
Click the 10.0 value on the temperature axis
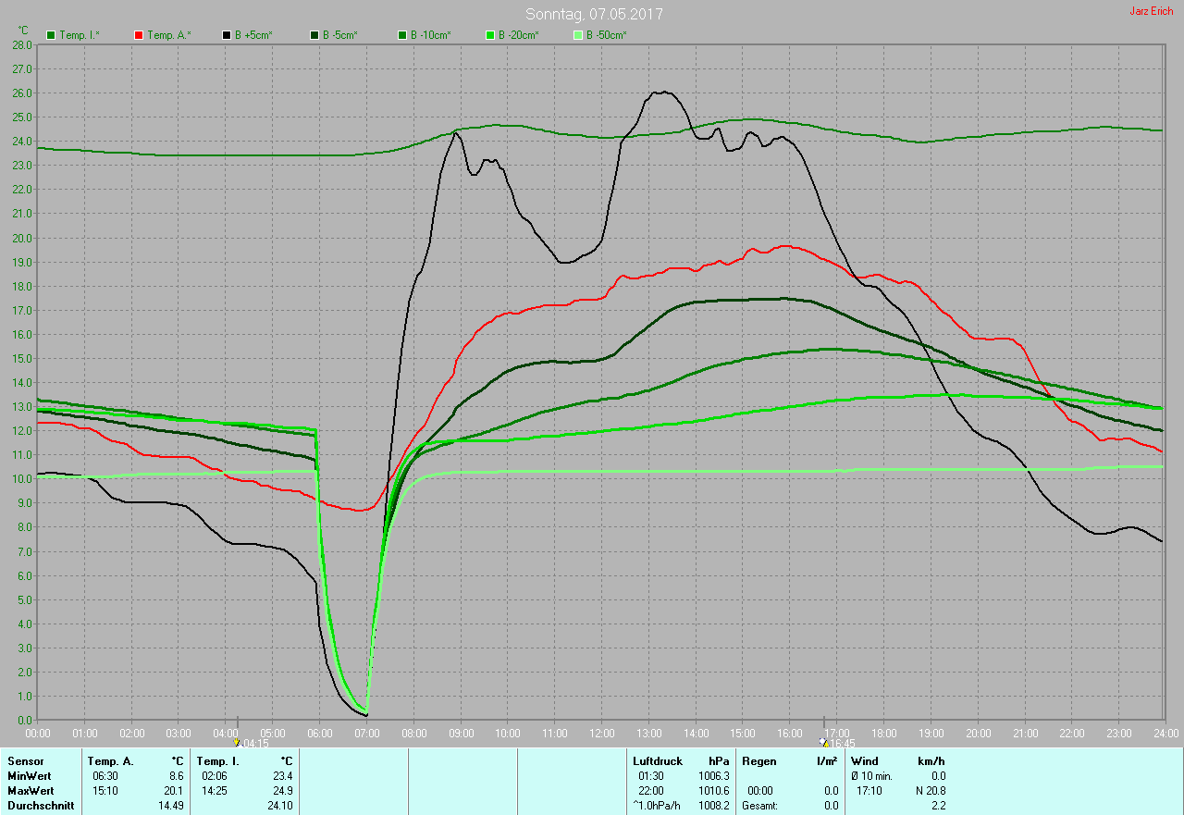pyautogui.click(x=23, y=479)
